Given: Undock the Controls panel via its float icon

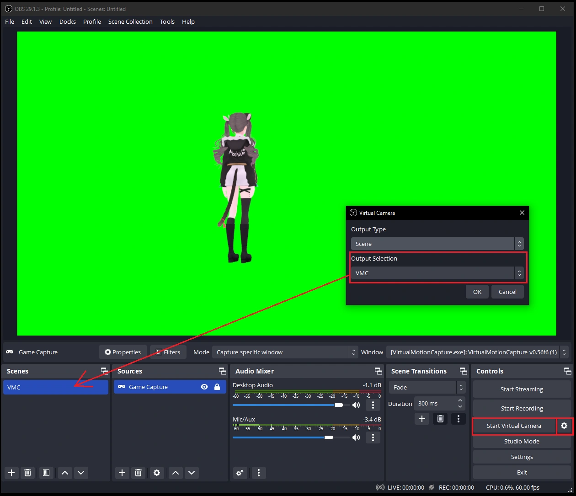Looking at the screenshot, I should [568, 371].
